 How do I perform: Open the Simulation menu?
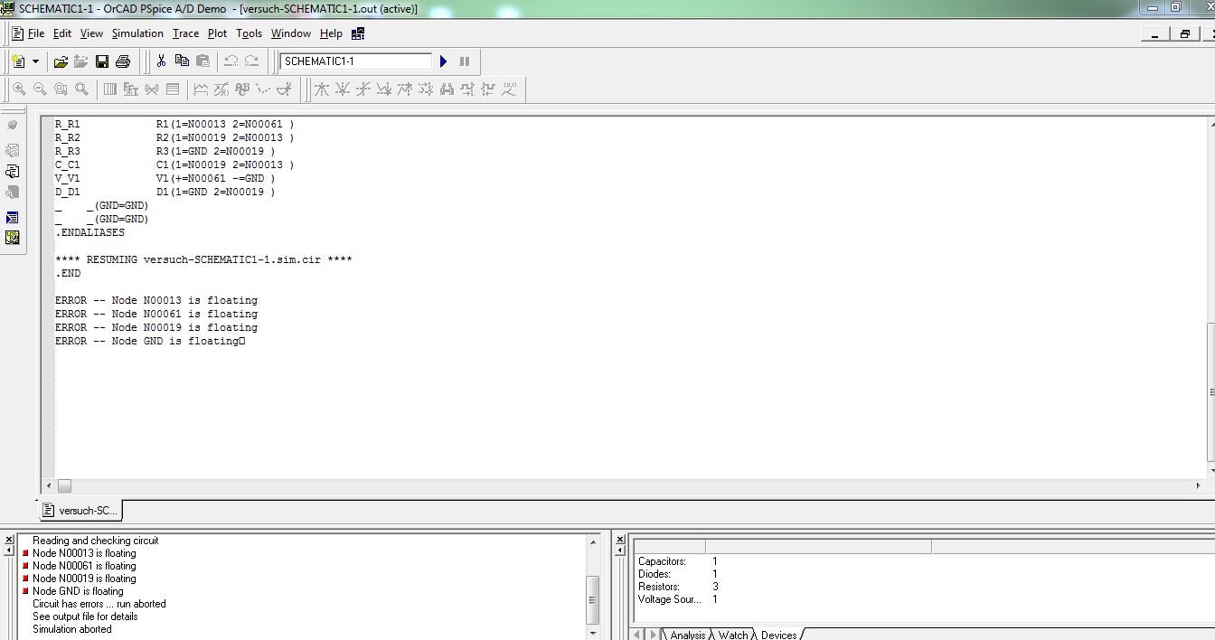coord(137,33)
